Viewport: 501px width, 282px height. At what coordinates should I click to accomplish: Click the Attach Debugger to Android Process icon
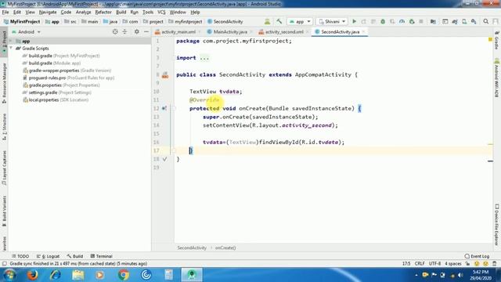[412, 21]
